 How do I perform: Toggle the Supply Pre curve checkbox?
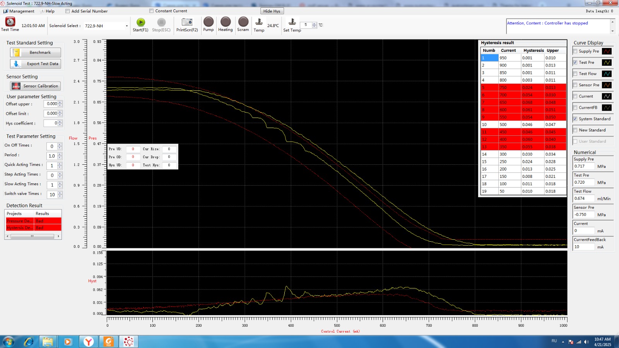tap(575, 51)
